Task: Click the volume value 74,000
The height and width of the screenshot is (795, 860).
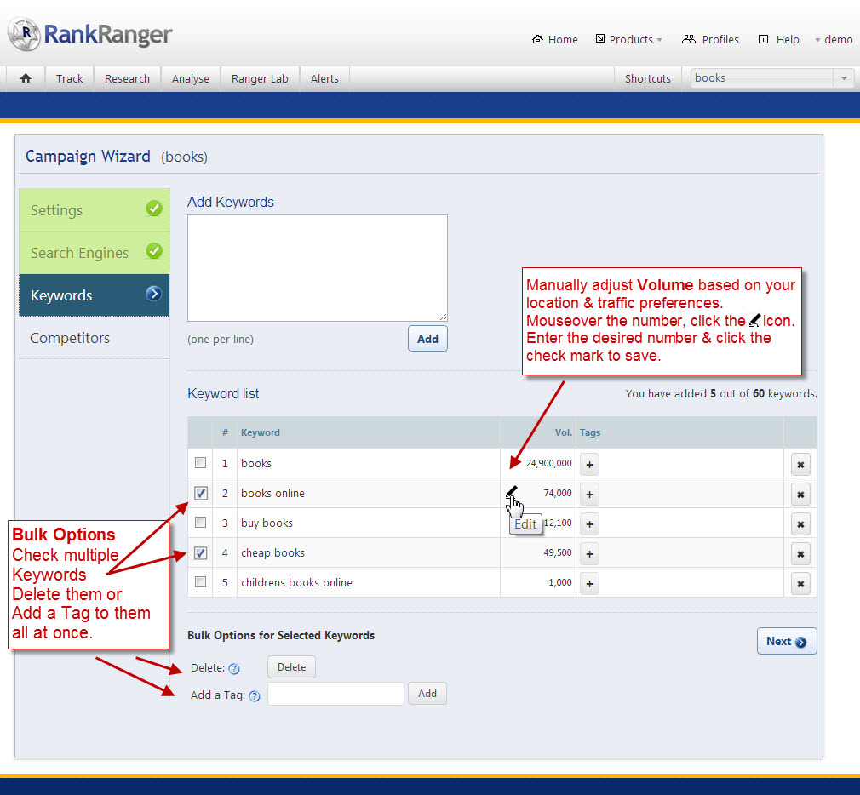Action: coord(558,493)
